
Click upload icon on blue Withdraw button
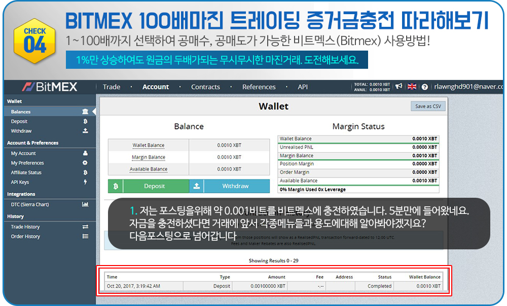pos(196,186)
